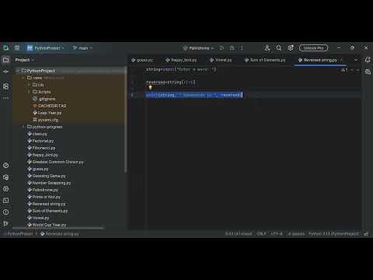
Task: Switch to the guess.py editor tab
Action: 142,60
